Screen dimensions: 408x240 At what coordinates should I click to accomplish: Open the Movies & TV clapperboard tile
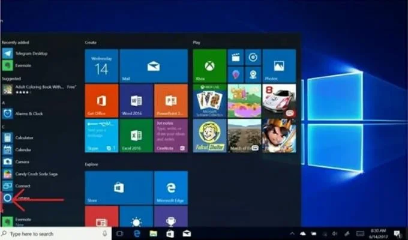click(x=236, y=57)
